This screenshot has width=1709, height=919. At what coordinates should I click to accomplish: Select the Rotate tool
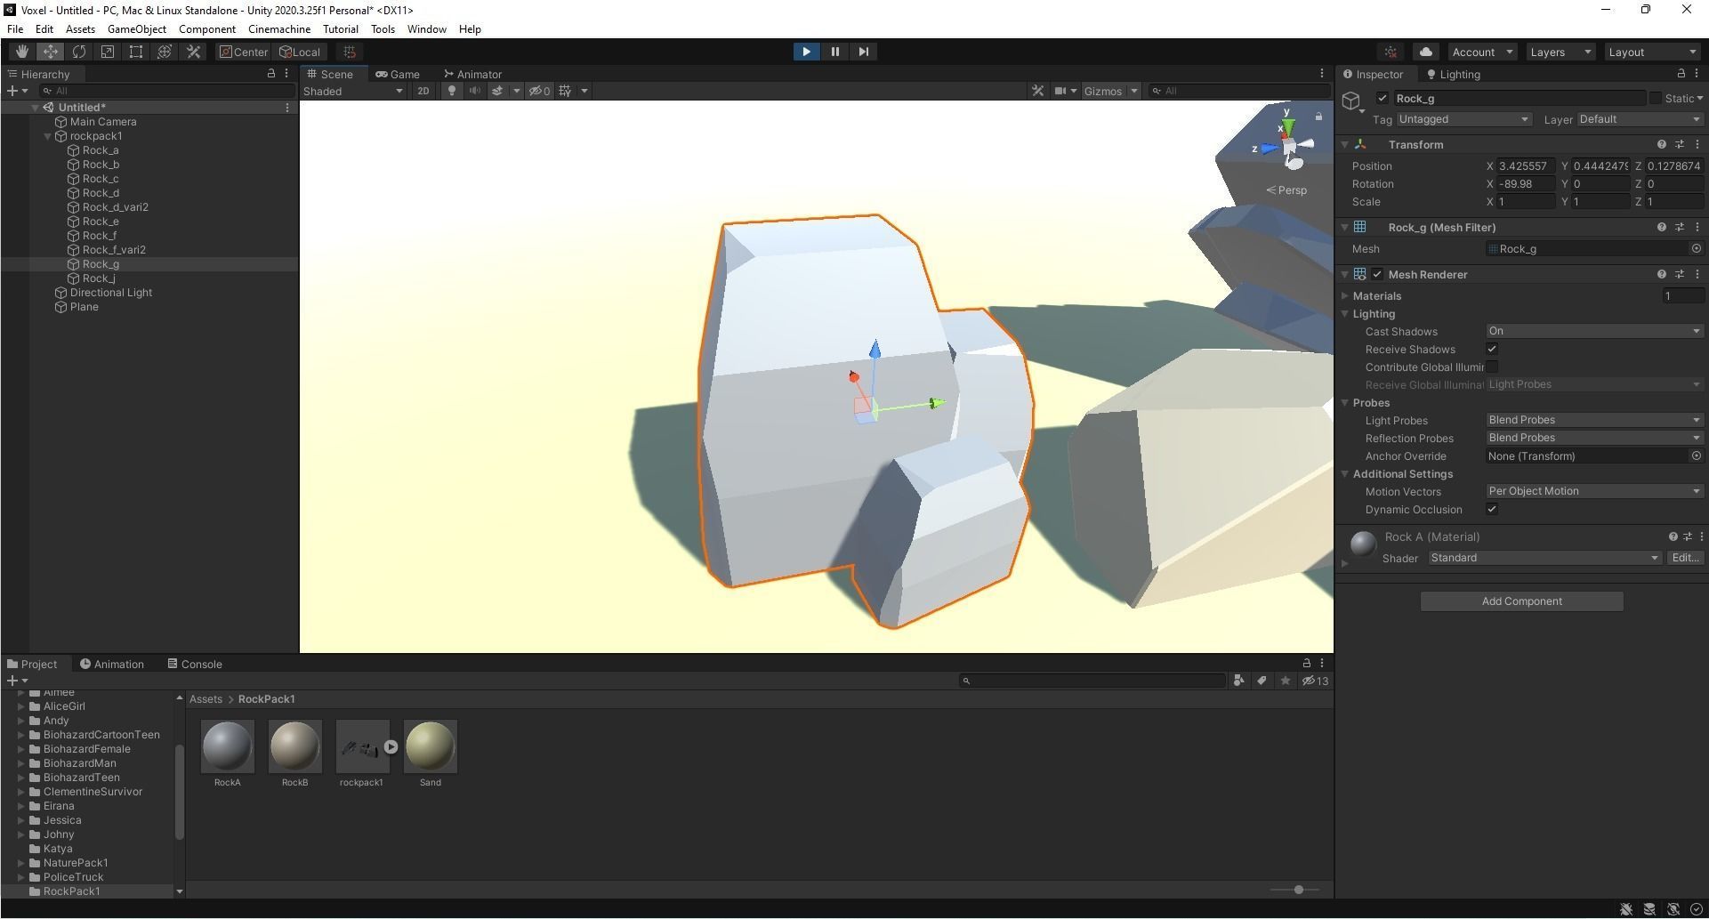(x=79, y=52)
